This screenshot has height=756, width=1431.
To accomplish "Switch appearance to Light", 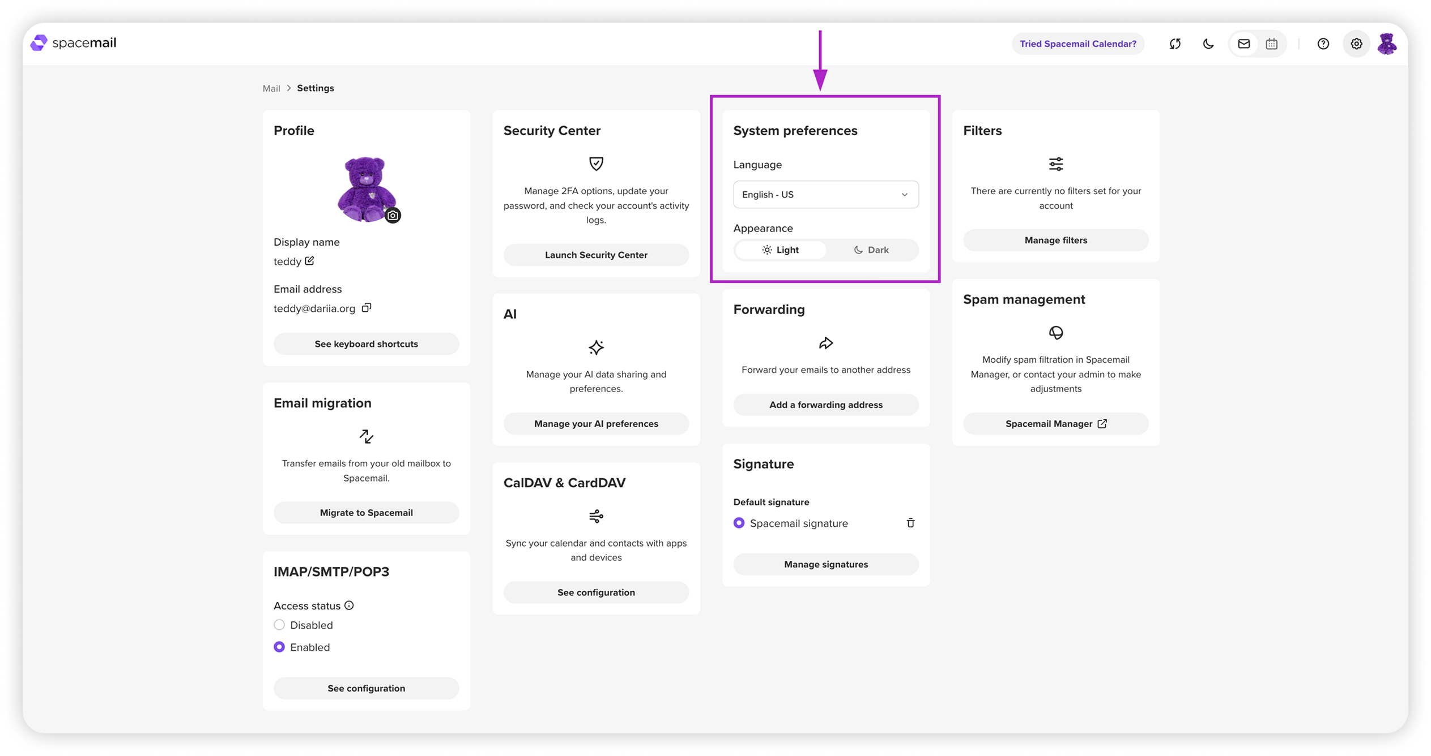I will (781, 250).
